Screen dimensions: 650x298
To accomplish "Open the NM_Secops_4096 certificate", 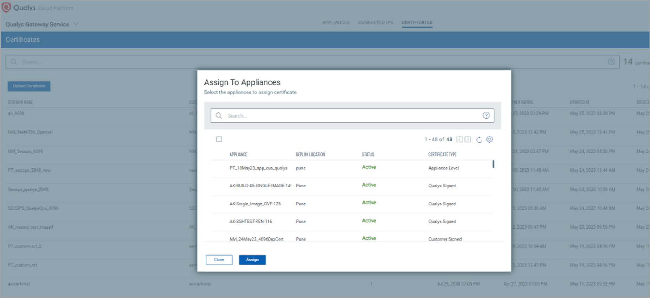I will pyautogui.click(x=25, y=151).
